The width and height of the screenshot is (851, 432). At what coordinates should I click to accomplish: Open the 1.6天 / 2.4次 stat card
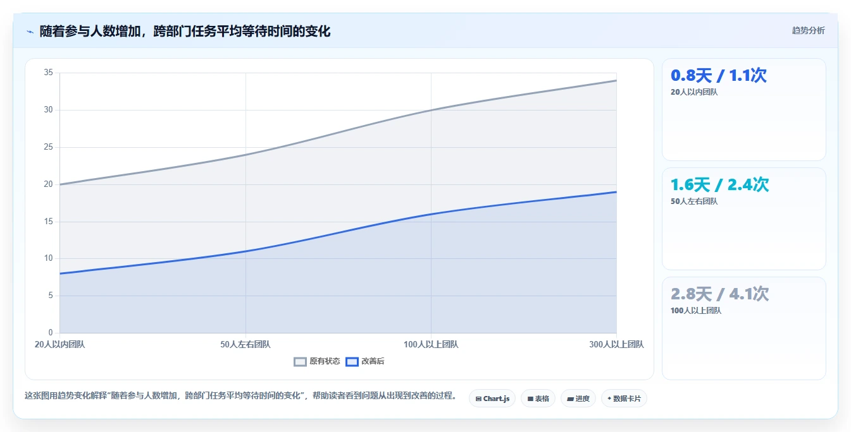(x=744, y=219)
